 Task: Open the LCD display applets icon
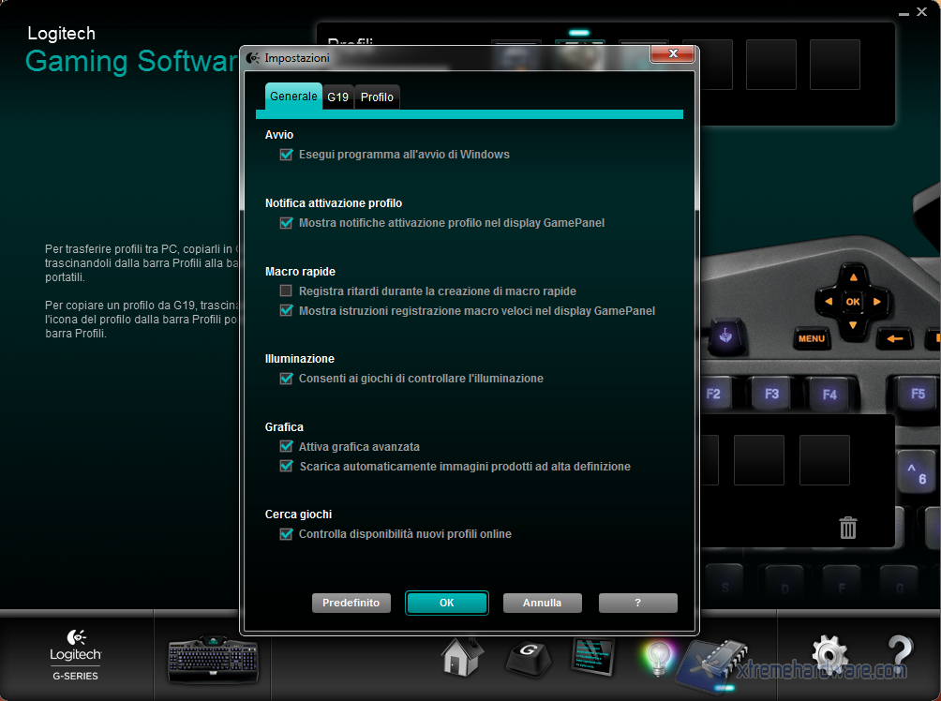[592, 656]
